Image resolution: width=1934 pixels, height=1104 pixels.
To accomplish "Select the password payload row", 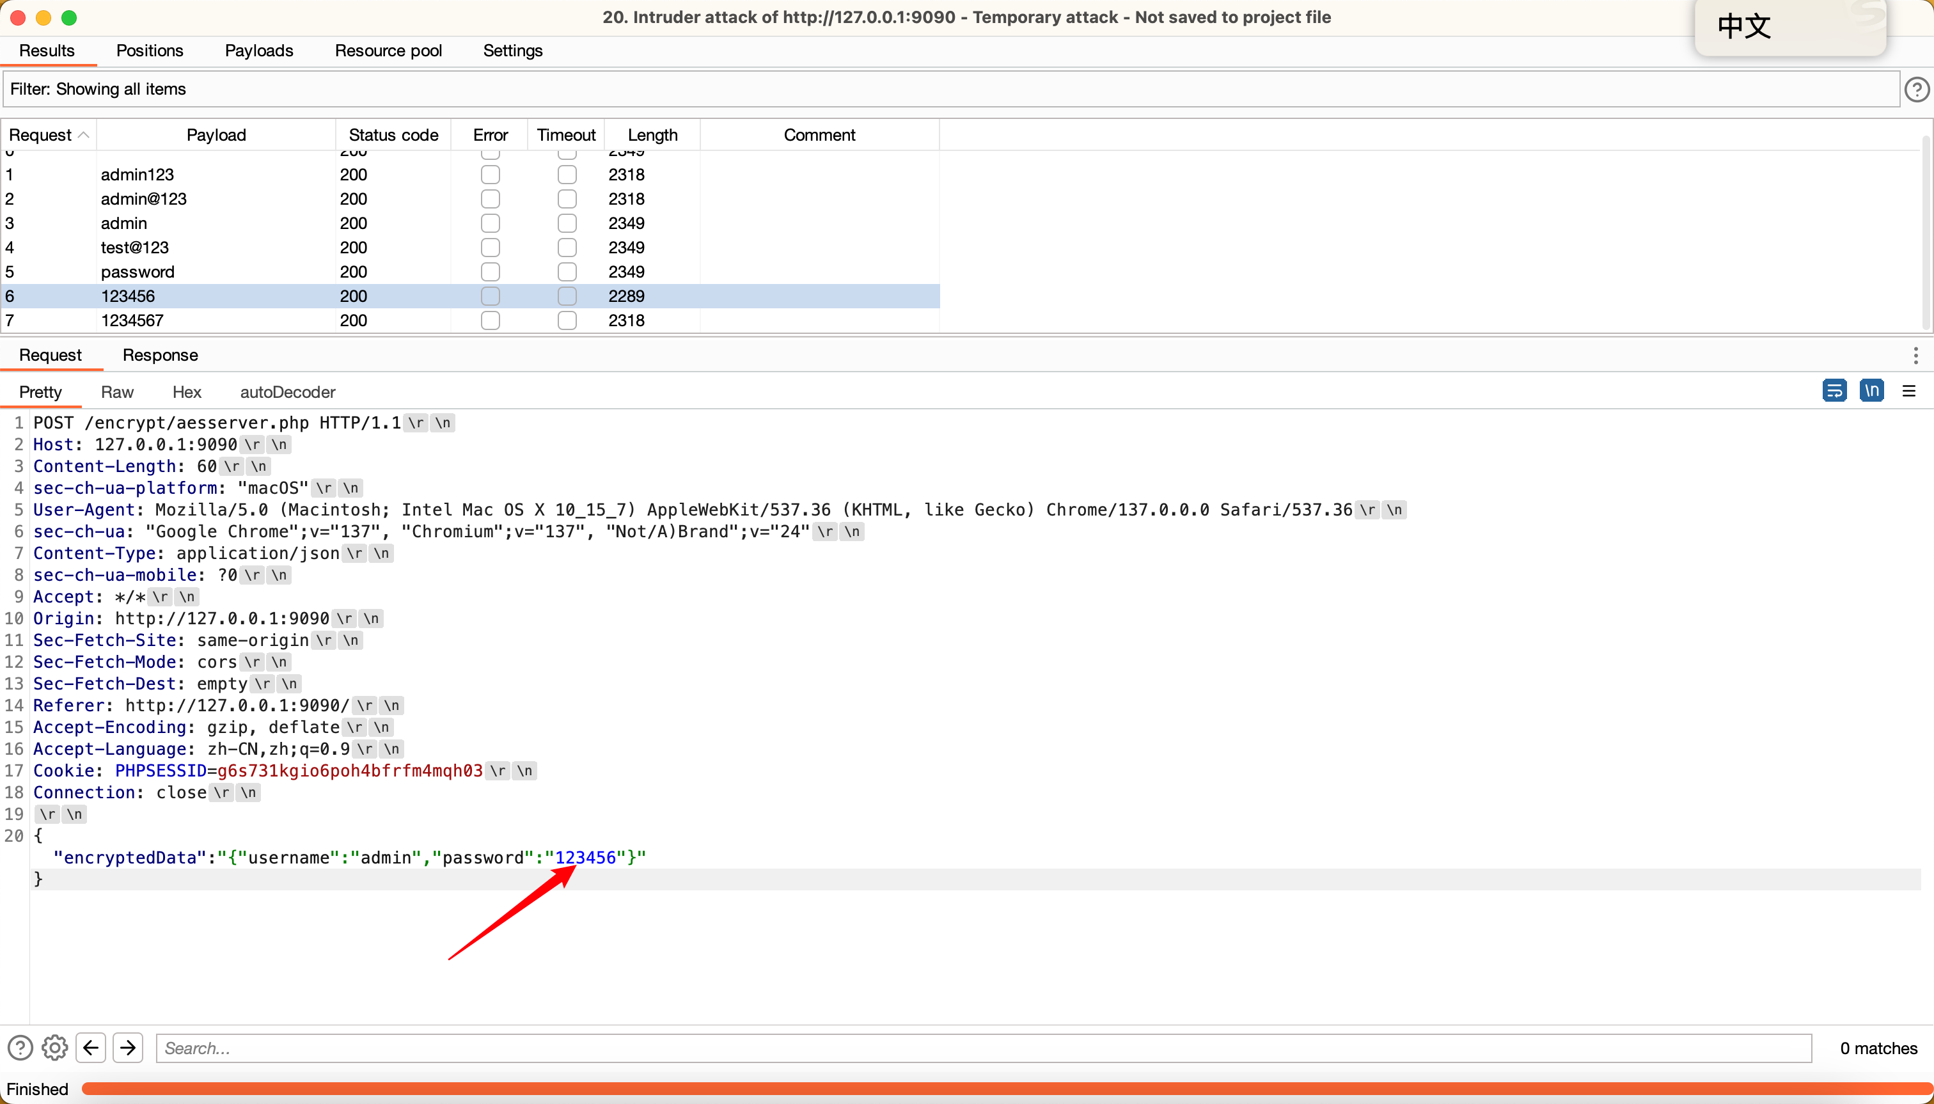I will [x=470, y=272].
